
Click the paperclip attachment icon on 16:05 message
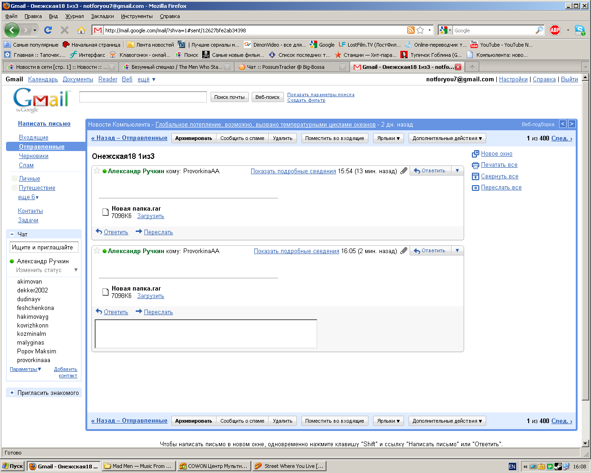pos(404,251)
